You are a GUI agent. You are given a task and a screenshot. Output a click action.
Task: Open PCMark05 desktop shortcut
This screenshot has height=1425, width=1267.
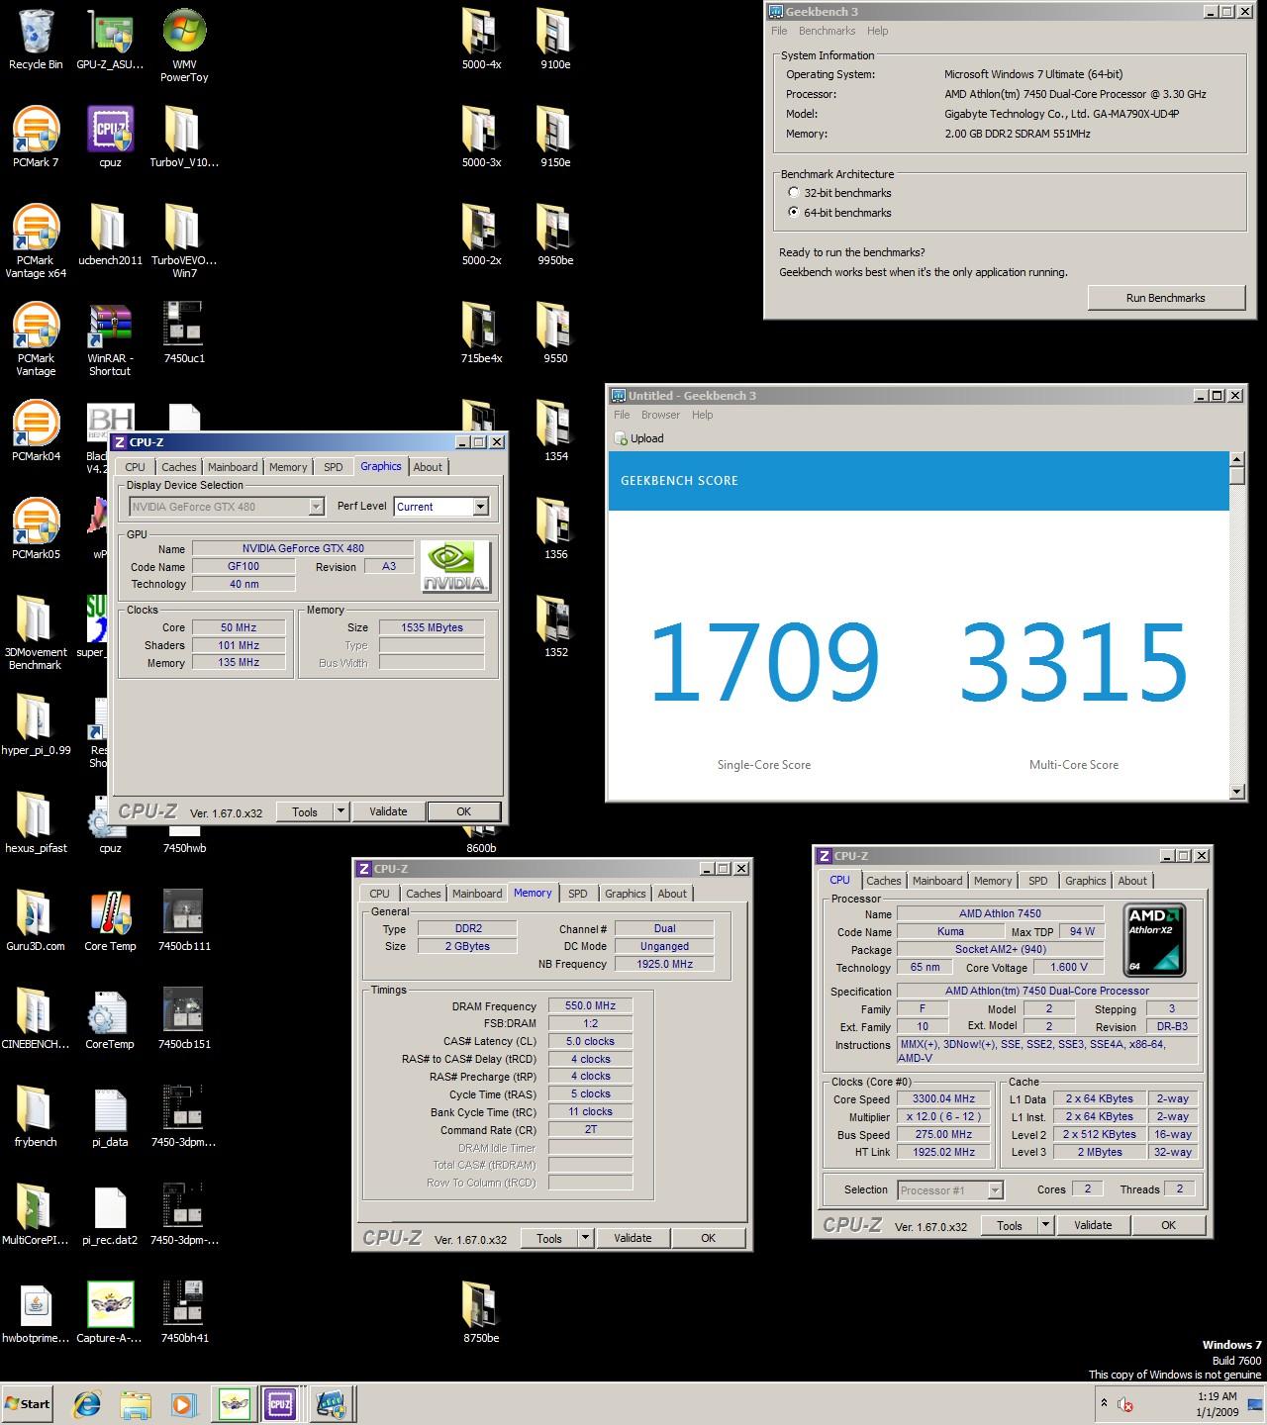point(36,528)
